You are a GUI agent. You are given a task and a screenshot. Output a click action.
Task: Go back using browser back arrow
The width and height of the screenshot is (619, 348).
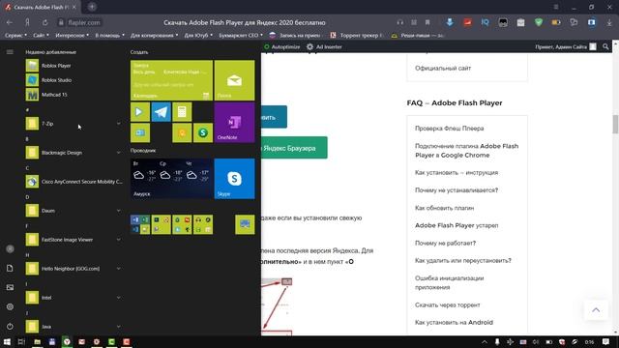tap(10, 23)
